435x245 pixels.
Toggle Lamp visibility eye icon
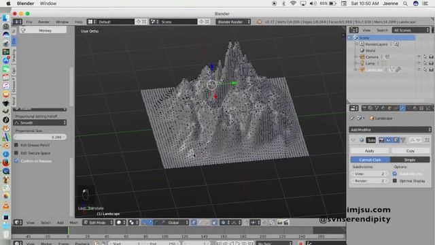point(419,63)
